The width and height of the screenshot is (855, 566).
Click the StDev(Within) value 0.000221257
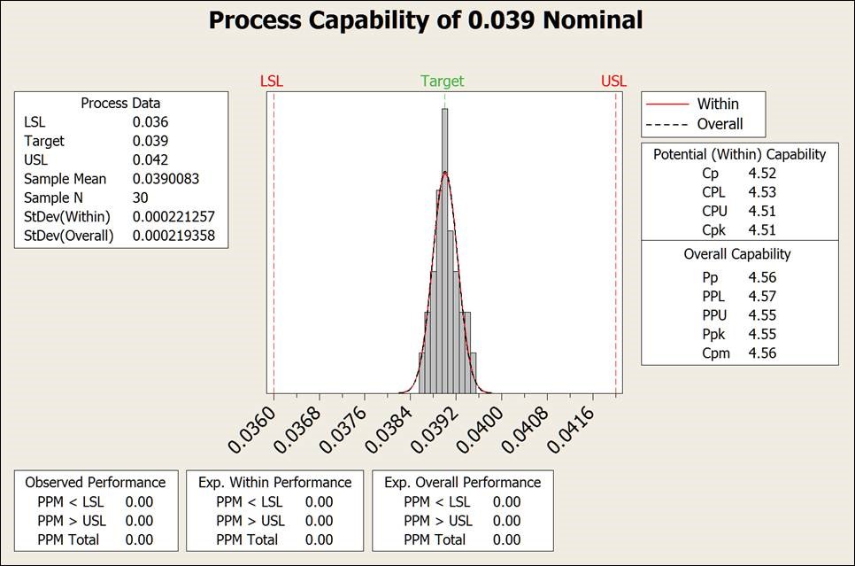click(x=173, y=217)
